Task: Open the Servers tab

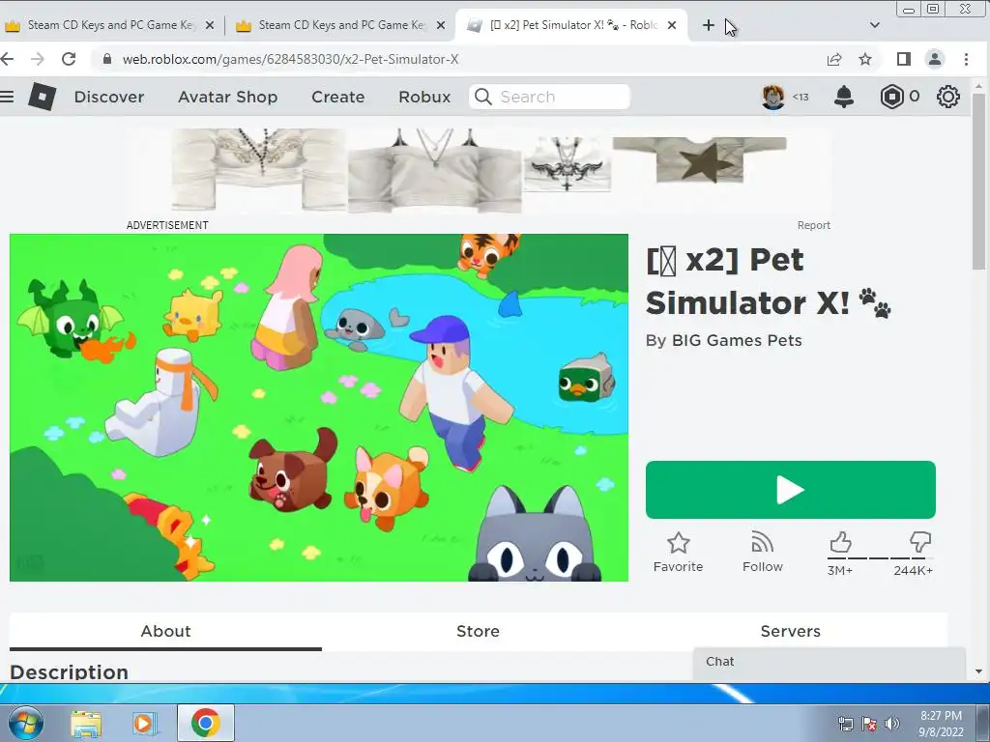Action: click(x=791, y=632)
